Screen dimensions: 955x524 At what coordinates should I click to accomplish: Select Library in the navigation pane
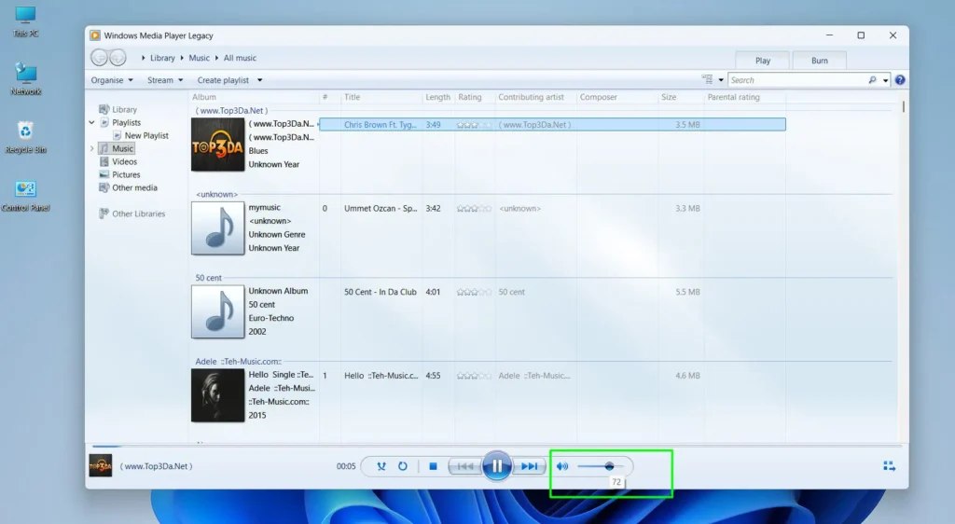click(124, 109)
